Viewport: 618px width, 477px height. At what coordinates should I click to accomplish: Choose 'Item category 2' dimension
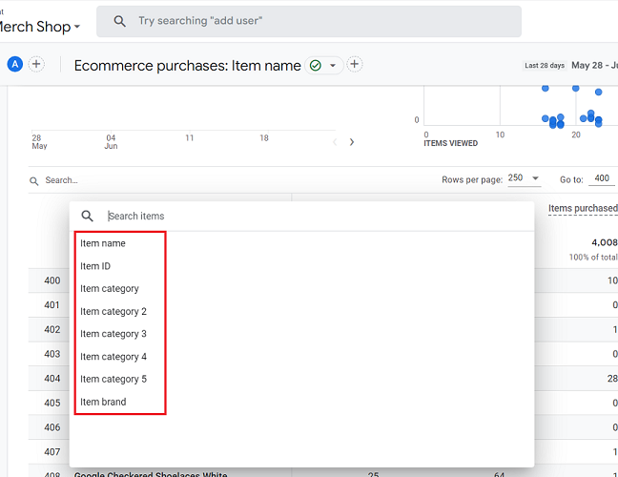tap(113, 312)
